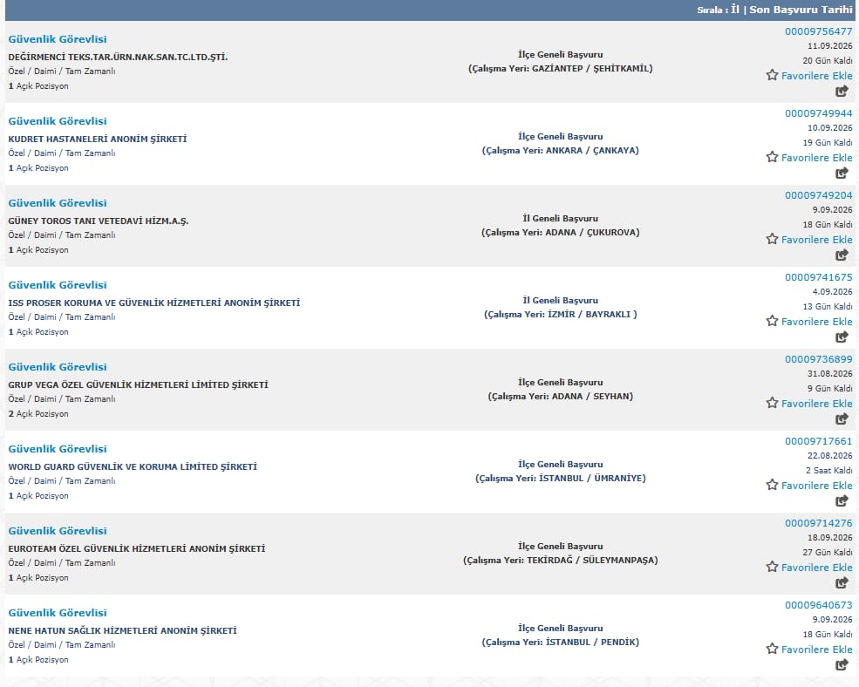Click favorite star for KUDRET HASTANELERİ listing
The height and width of the screenshot is (687, 859).
pos(772,157)
